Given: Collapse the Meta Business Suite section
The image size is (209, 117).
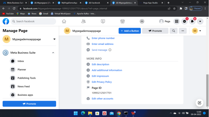Looking at the screenshot, I should (x=53, y=53).
